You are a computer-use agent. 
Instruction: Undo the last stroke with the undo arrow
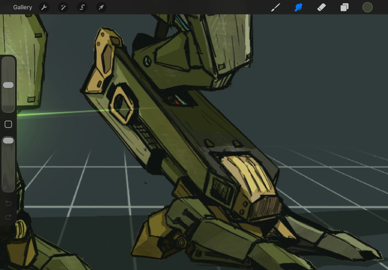[8, 203]
